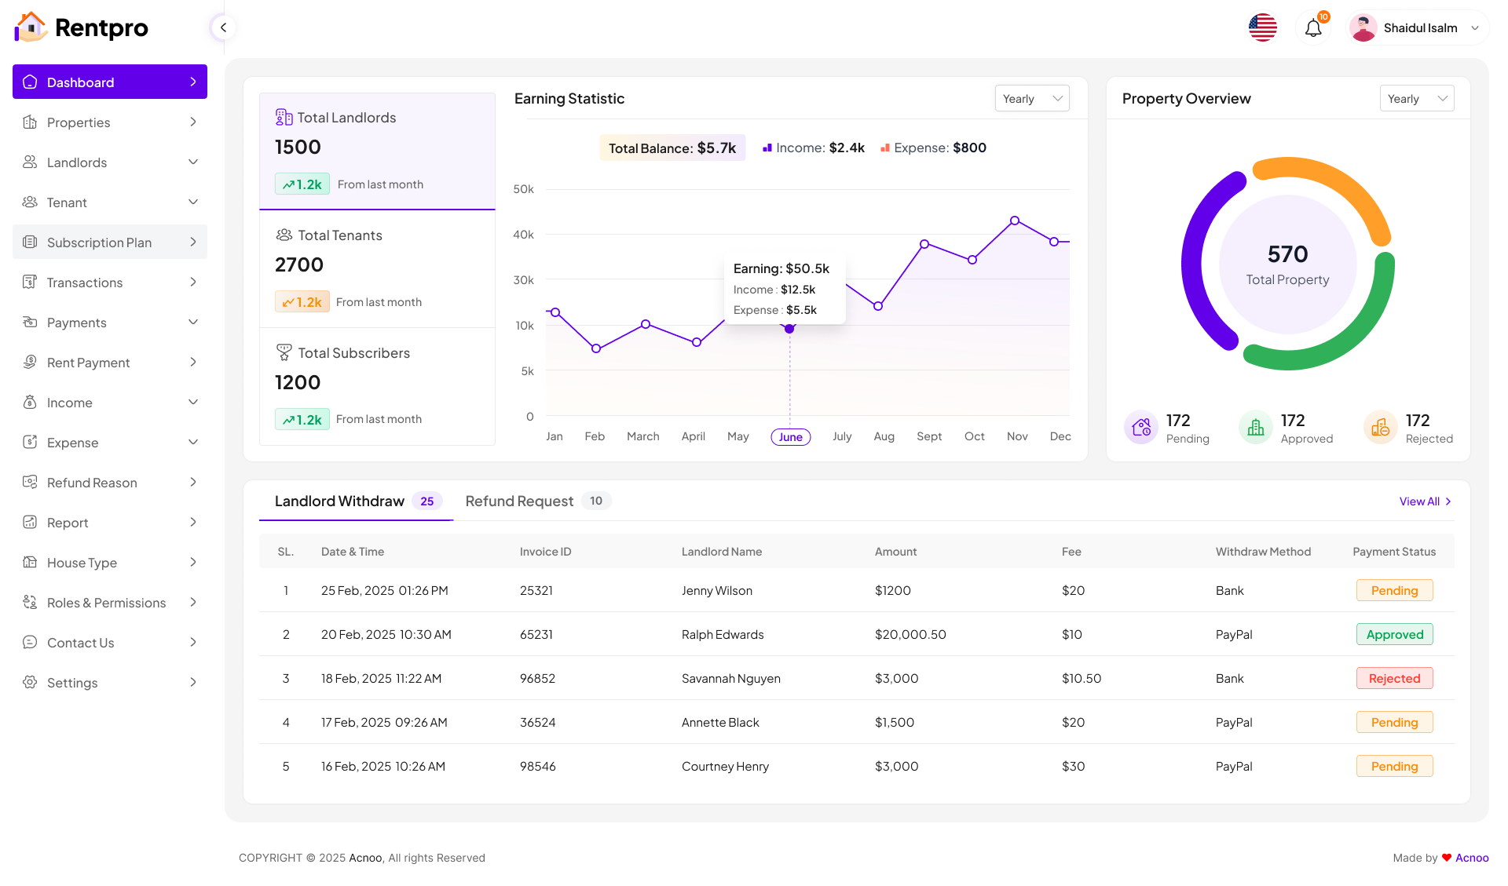Click the Acnoo link in footer
This screenshot has height=886, width=1508.
(x=1472, y=858)
